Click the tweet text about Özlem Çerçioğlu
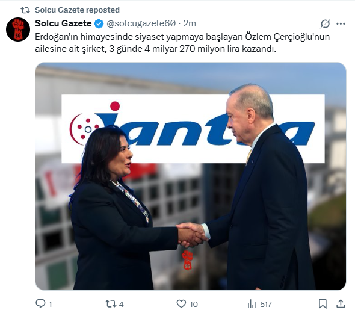The width and height of the screenshot is (355, 316). click(x=182, y=43)
